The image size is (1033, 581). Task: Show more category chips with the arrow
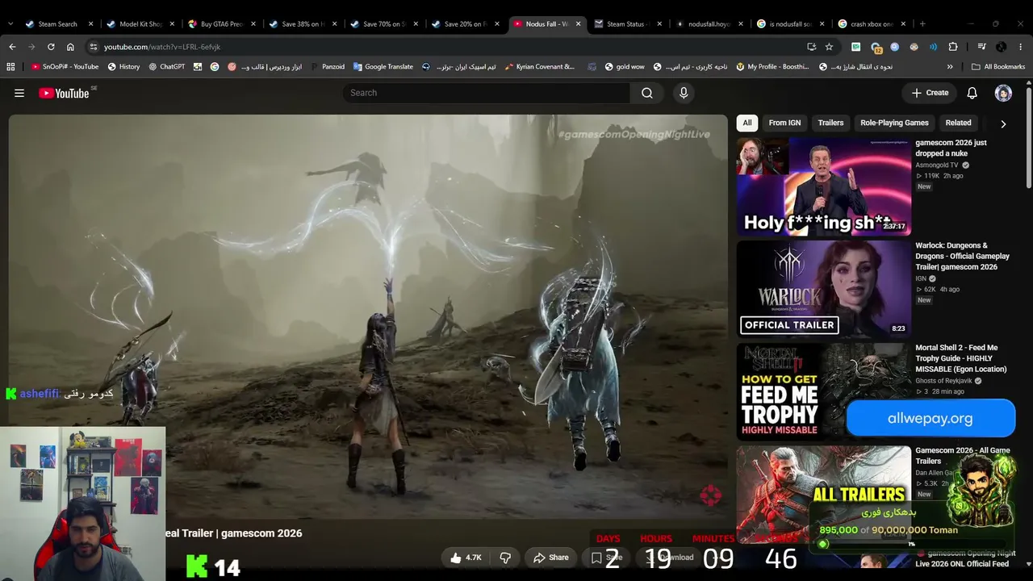(x=1003, y=124)
